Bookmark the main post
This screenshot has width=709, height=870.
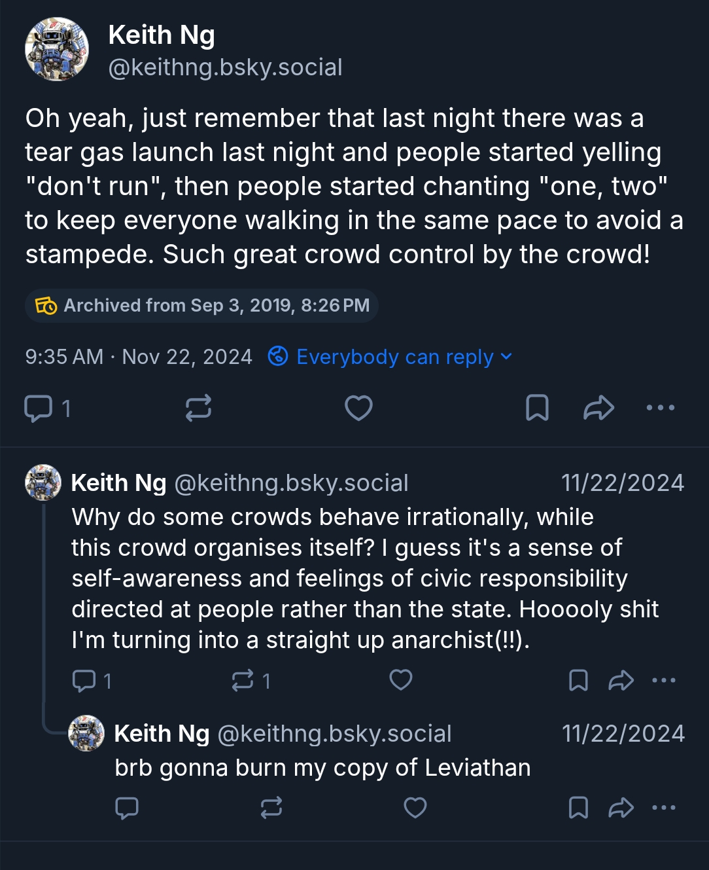click(537, 408)
